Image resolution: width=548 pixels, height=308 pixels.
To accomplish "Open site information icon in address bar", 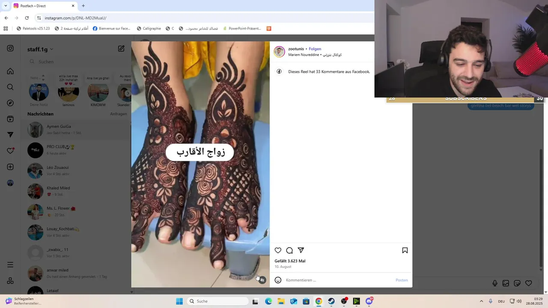I will pos(39,18).
